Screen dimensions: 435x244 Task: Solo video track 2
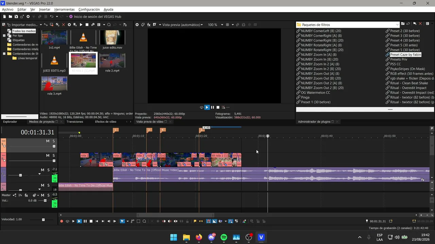[54, 155]
